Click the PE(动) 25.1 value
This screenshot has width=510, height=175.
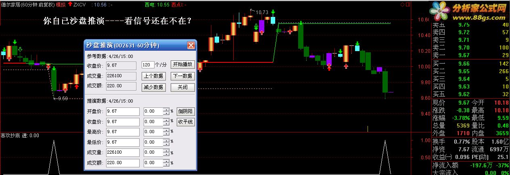[x=502, y=157]
